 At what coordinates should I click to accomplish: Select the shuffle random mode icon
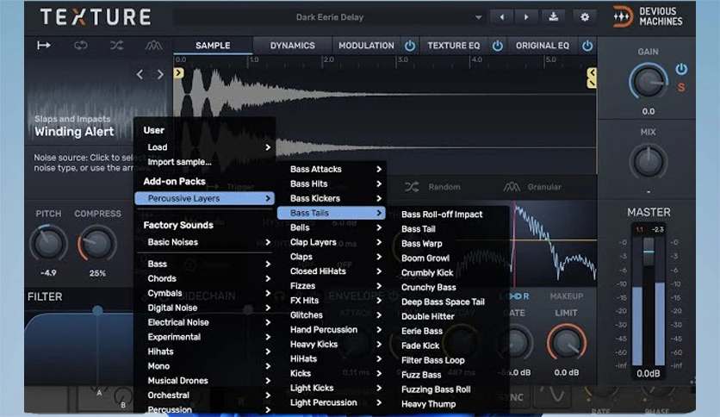pos(116,45)
